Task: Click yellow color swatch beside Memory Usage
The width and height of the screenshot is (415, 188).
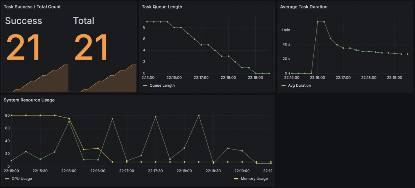Action: 236,179
